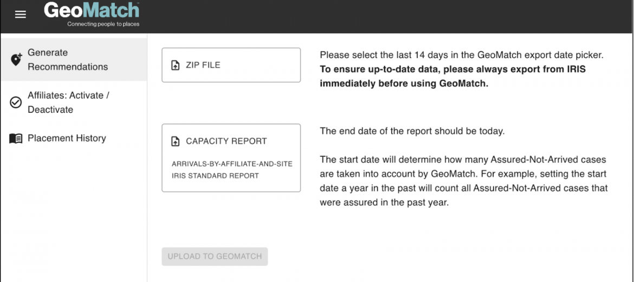The width and height of the screenshot is (634, 282).
Task: Click the Assured-Not-Arrived explanation paragraph
Action: click(464, 181)
